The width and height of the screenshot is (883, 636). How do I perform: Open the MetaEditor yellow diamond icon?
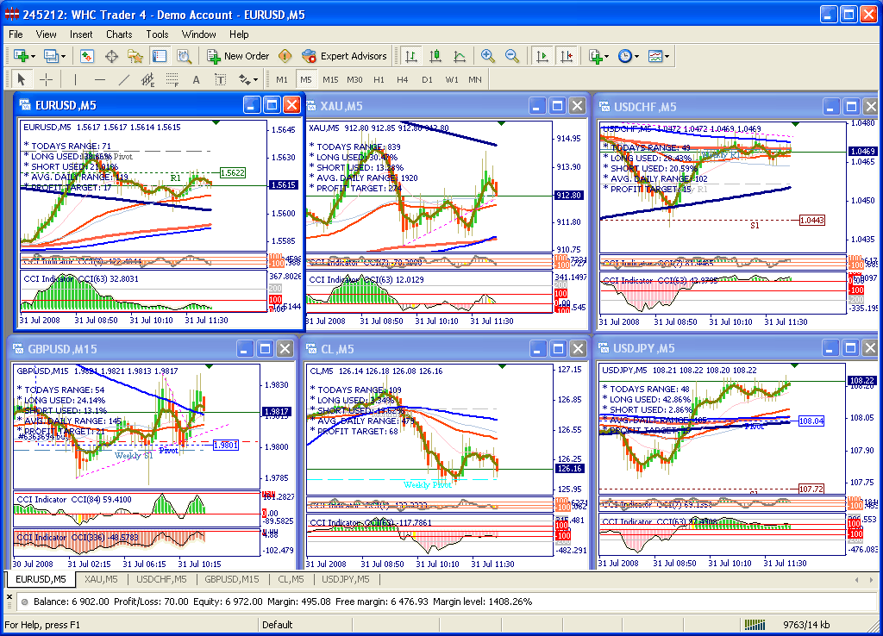point(285,56)
